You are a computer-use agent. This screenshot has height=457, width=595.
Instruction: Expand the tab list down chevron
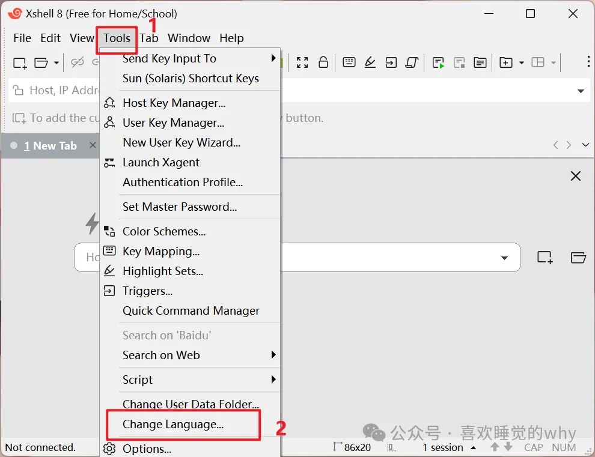pyautogui.click(x=585, y=145)
